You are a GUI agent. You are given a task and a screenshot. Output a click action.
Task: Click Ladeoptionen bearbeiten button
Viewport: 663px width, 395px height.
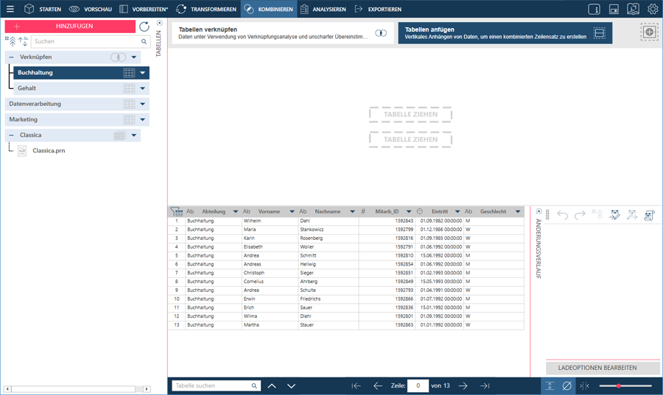[603, 368]
